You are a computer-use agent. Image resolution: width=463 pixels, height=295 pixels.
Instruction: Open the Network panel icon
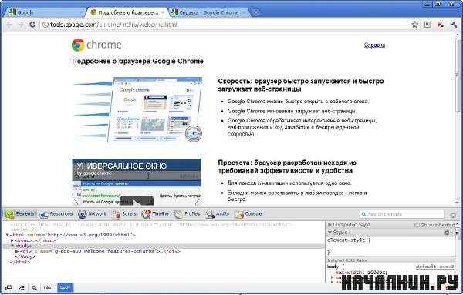click(x=82, y=214)
